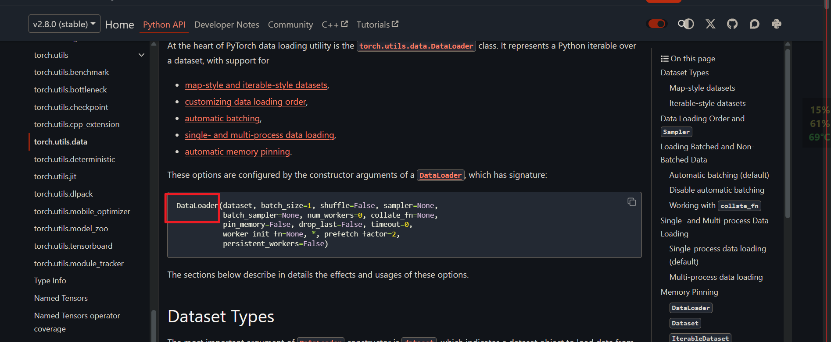The image size is (831, 342).
Task: Jump to Data Loading Order and Sampler section
Action: [x=702, y=125]
